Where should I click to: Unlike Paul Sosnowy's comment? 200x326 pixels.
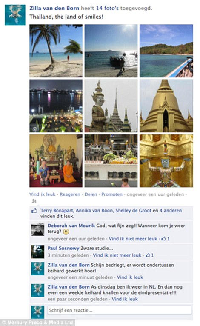(117, 255)
